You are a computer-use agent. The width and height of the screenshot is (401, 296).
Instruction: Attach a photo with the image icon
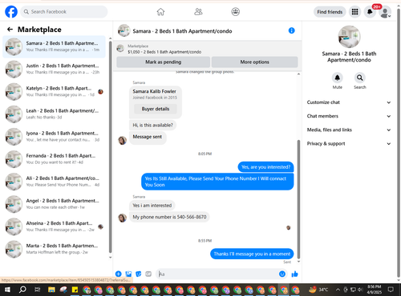click(x=128, y=274)
